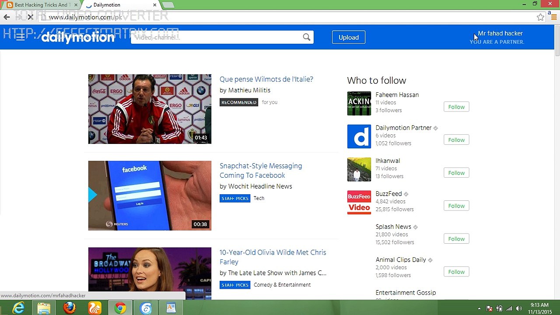Screen dimensions: 560x315
Task: Follow the BuzzFeed channel
Action: (x=456, y=206)
